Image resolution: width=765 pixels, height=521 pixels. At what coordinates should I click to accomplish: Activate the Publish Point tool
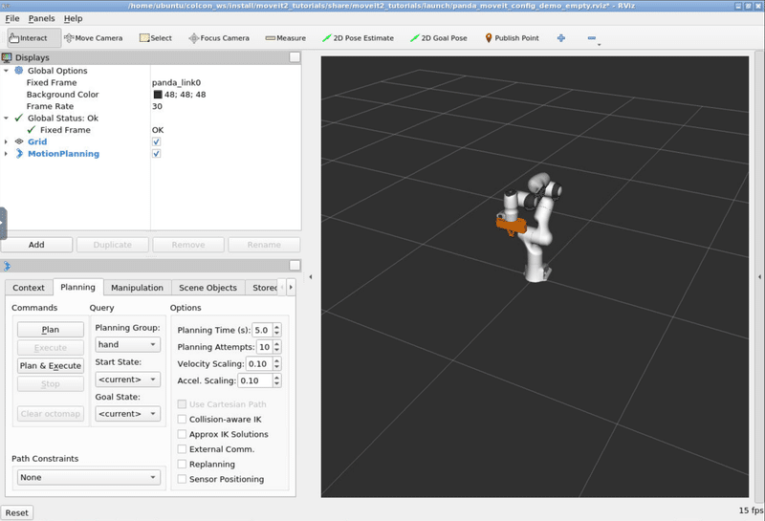point(512,38)
